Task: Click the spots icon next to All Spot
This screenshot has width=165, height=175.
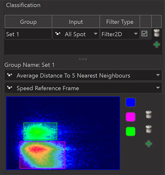Action: [58, 34]
